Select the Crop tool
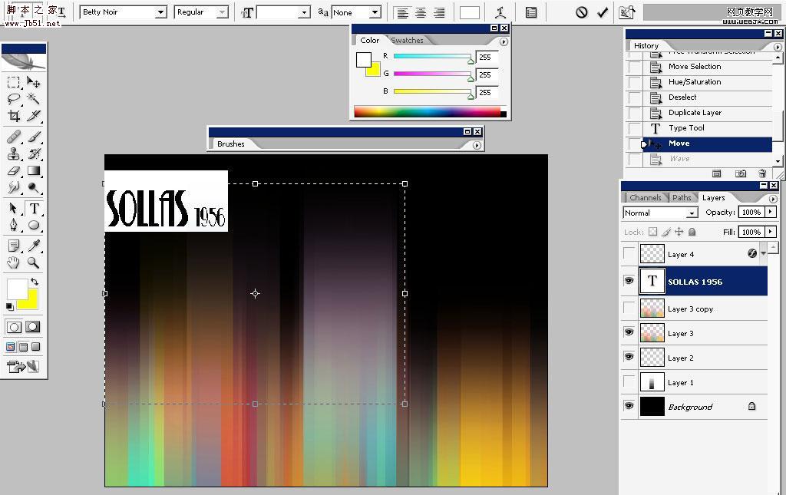The width and height of the screenshot is (786, 495). coord(15,114)
